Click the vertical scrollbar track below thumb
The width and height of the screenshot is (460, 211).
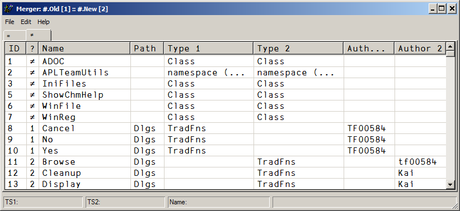pos(450,118)
